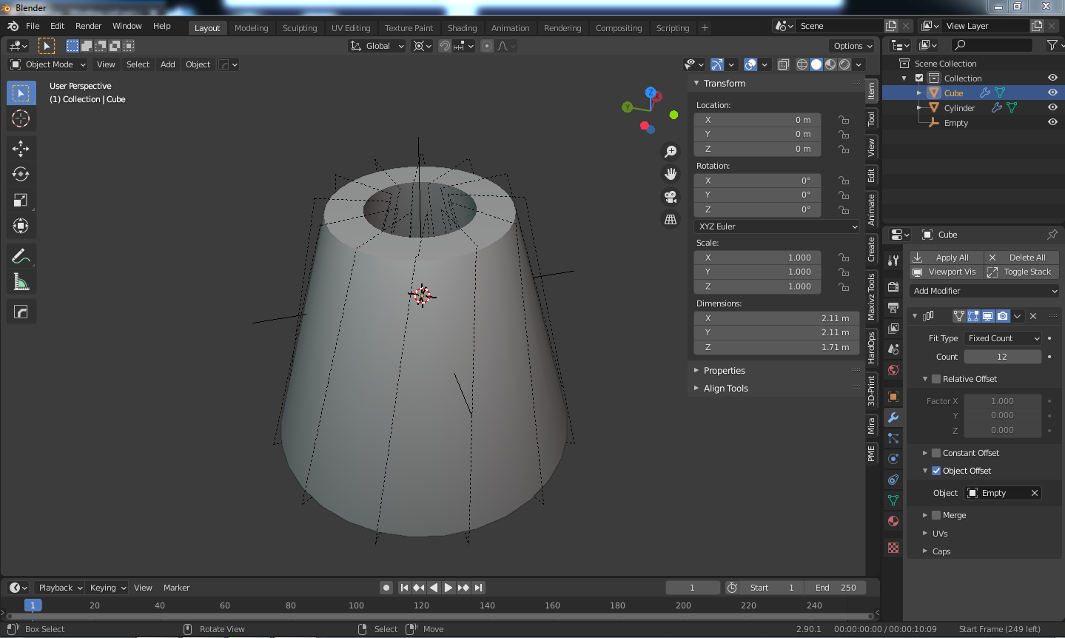1065x638 pixels.
Task: Hide Empty in the outliner
Action: 1052,122
